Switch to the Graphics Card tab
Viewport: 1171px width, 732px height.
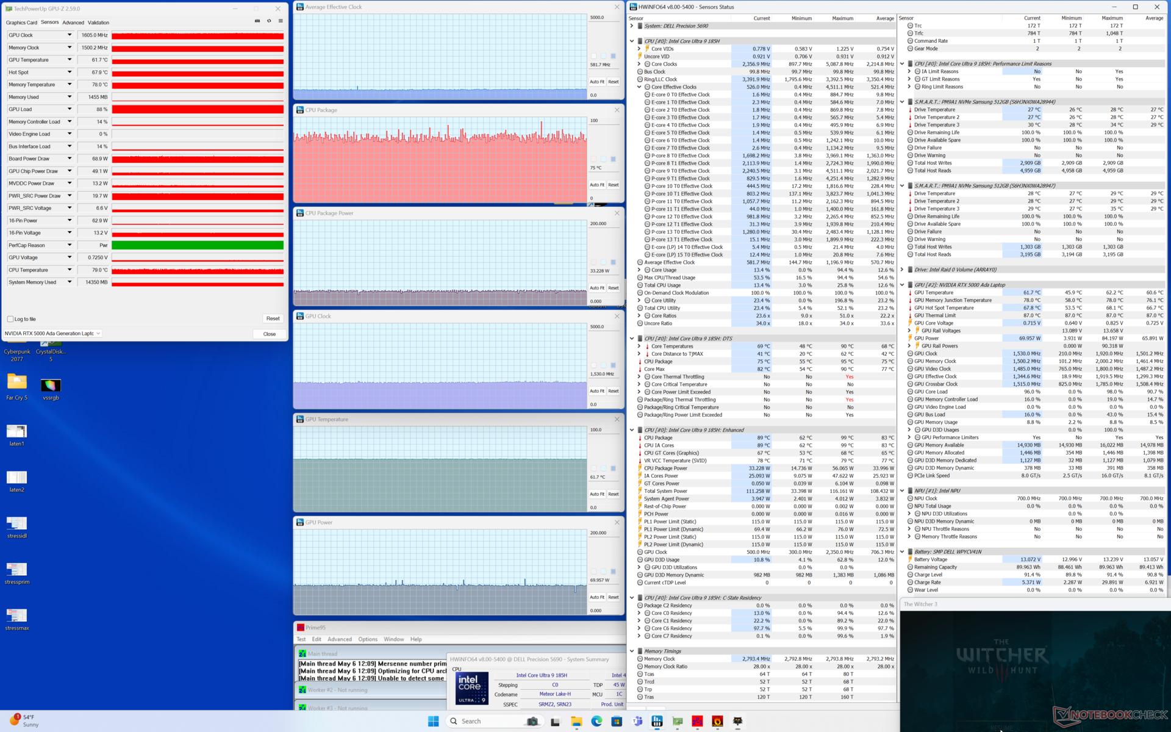tap(21, 23)
